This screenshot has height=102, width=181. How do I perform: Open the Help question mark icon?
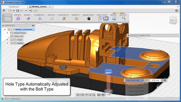coord(176,11)
